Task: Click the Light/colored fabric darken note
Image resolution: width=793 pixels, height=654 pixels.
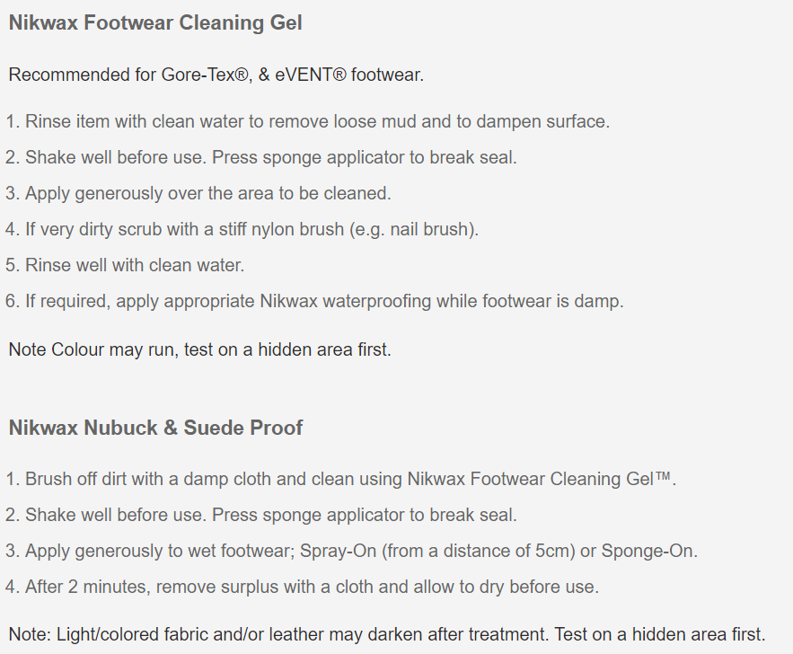Action: pyautogui.click(x=387, y=635)
